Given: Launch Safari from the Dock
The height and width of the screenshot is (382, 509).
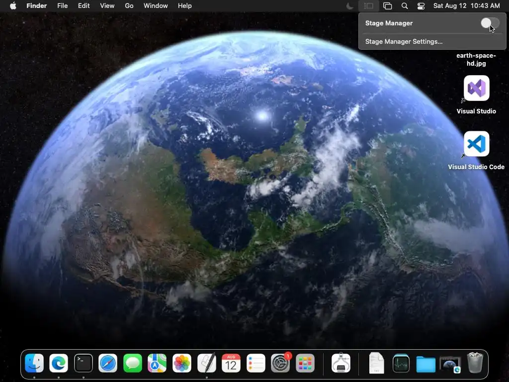Looking at the screenshot, I should (108, 363).
